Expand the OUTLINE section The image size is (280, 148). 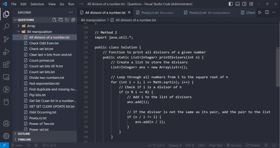(x=45, y=134)
